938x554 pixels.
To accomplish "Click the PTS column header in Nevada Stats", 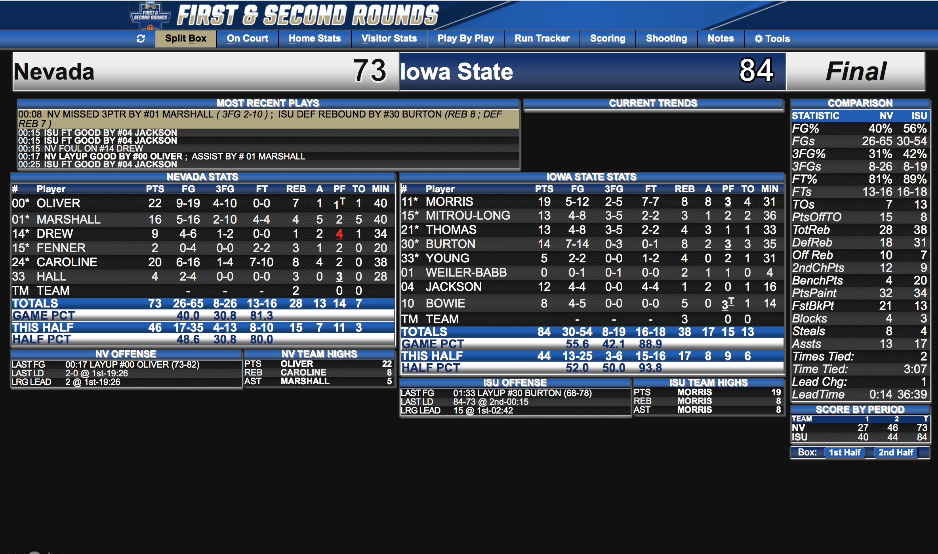I will (155, 189).
